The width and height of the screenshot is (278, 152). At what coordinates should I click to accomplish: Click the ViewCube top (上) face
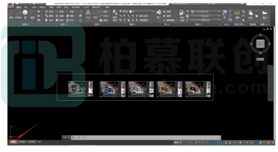260,44
